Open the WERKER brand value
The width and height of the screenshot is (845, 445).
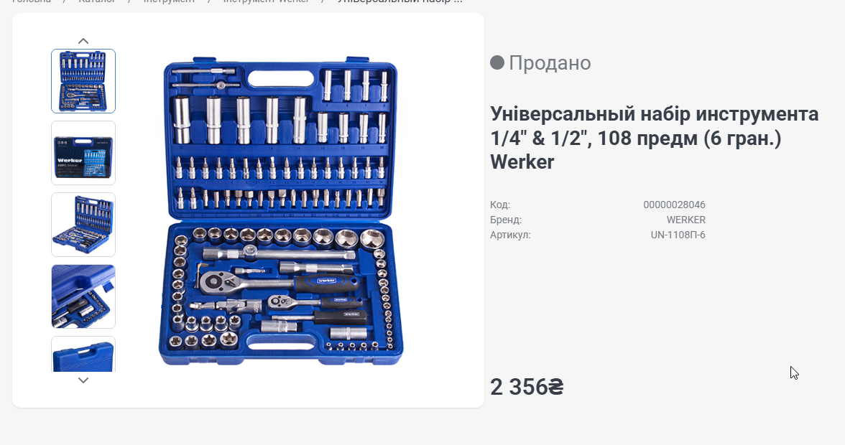pos(685,220)
